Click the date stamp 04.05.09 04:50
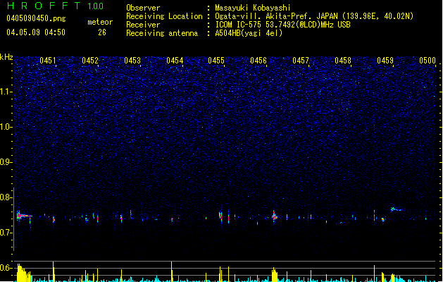 (x=36, y=32)
